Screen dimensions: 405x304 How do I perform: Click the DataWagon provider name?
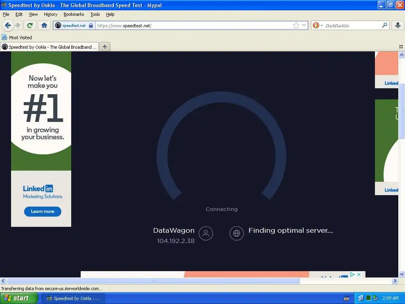[x=174, y=230]
